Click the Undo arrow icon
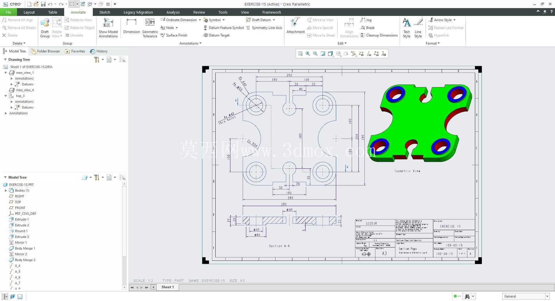This screenshot has width=555, height=301. pos(50,4)
